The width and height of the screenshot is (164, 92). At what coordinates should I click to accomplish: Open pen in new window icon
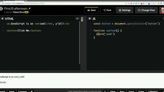click(105, 91)
